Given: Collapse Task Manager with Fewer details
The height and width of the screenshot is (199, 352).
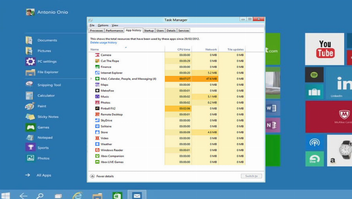Looking at the screenshot, I should (x=102, y=176).
